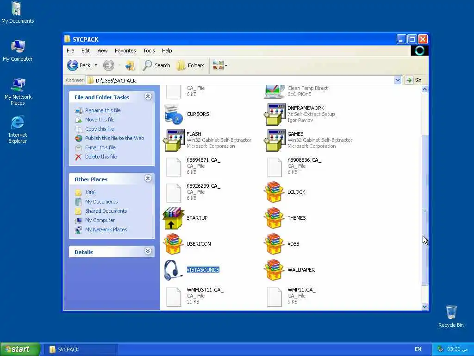
Task: Select the LCLOCK archive icon
Action: click(274, 192)
